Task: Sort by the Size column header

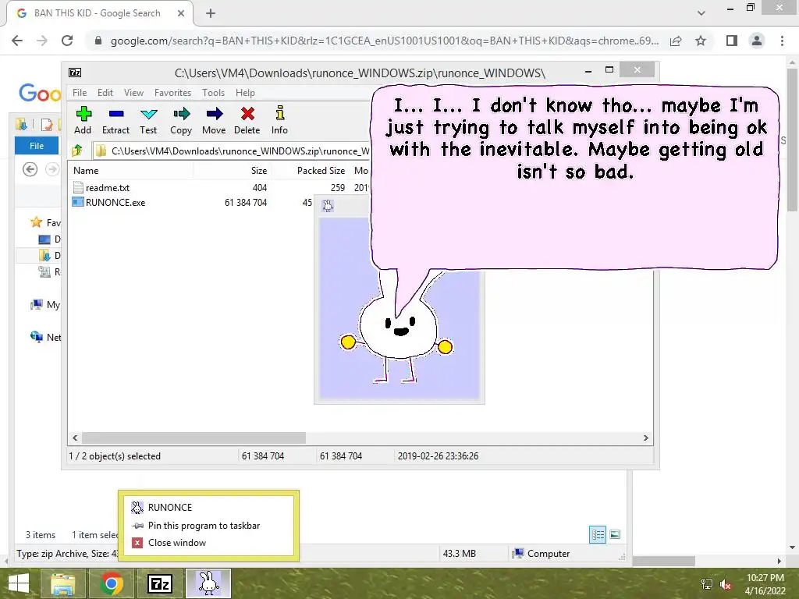Action: click(x=259, y=171)
